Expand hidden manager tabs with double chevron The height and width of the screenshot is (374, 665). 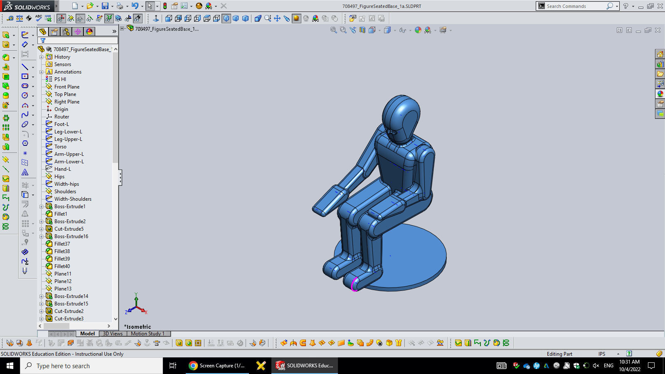pyautogui.click(x=114, y=31)
